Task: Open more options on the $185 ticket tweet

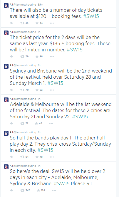Action: click(52, 57)
